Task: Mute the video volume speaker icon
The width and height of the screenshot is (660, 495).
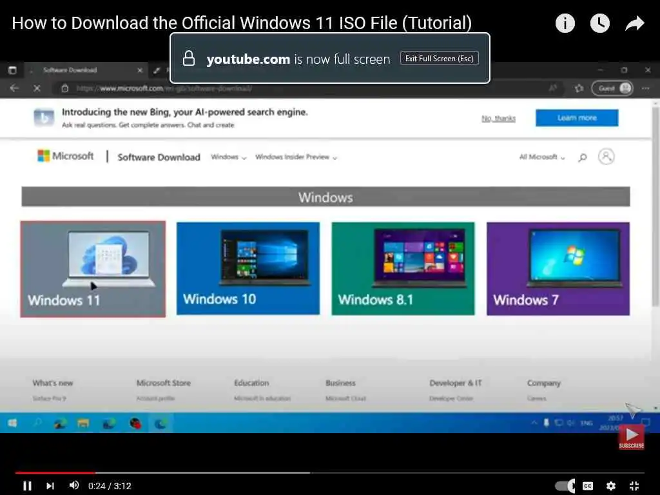Action: (74, 485)
